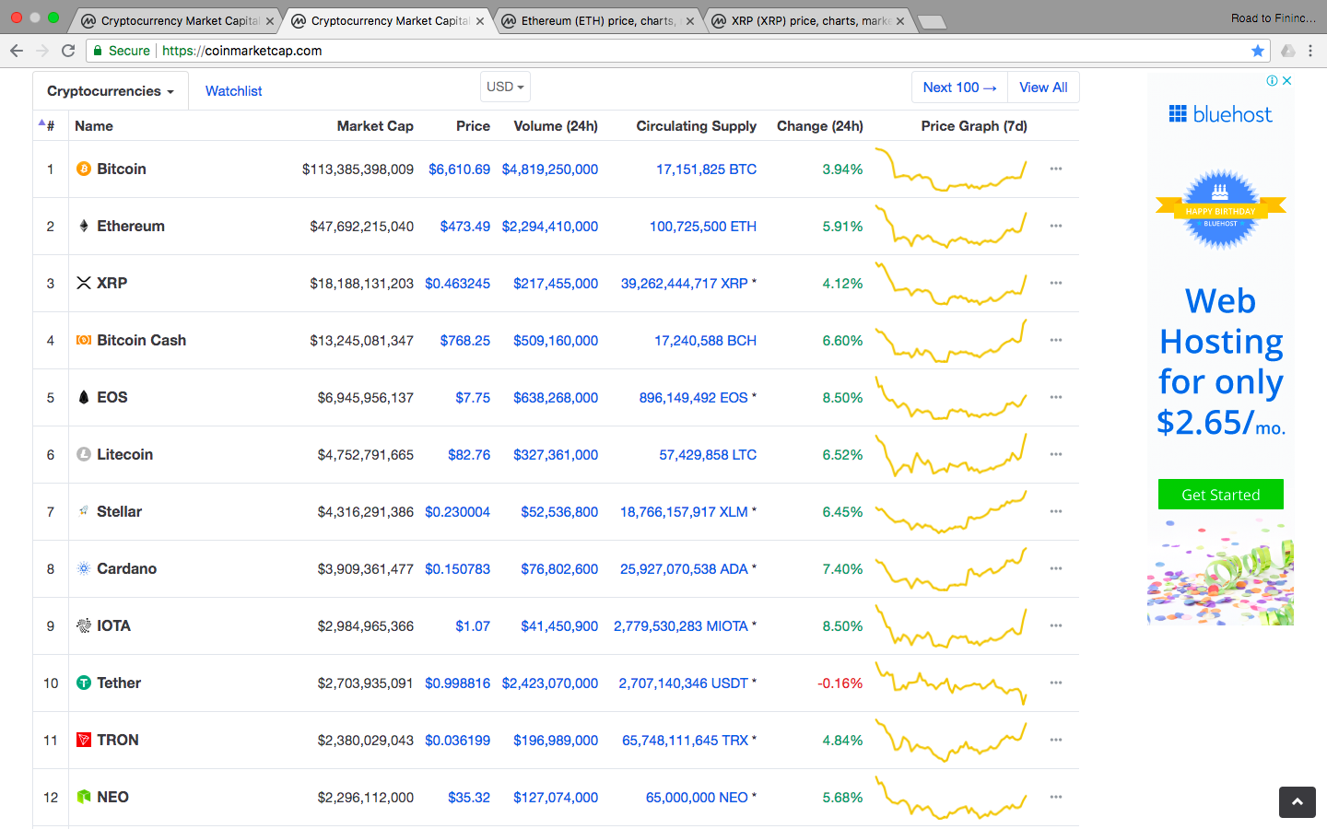This screenshot has width=1327, height=829.
Task: Reload the page with the refresh icon
Action: point(68,51)
